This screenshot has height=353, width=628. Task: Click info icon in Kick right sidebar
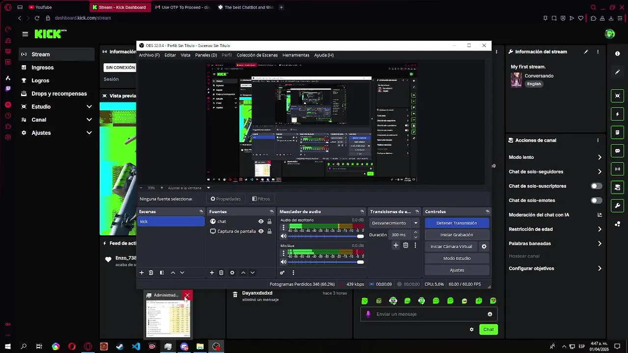pyautogui.click(x=617, y=53)
